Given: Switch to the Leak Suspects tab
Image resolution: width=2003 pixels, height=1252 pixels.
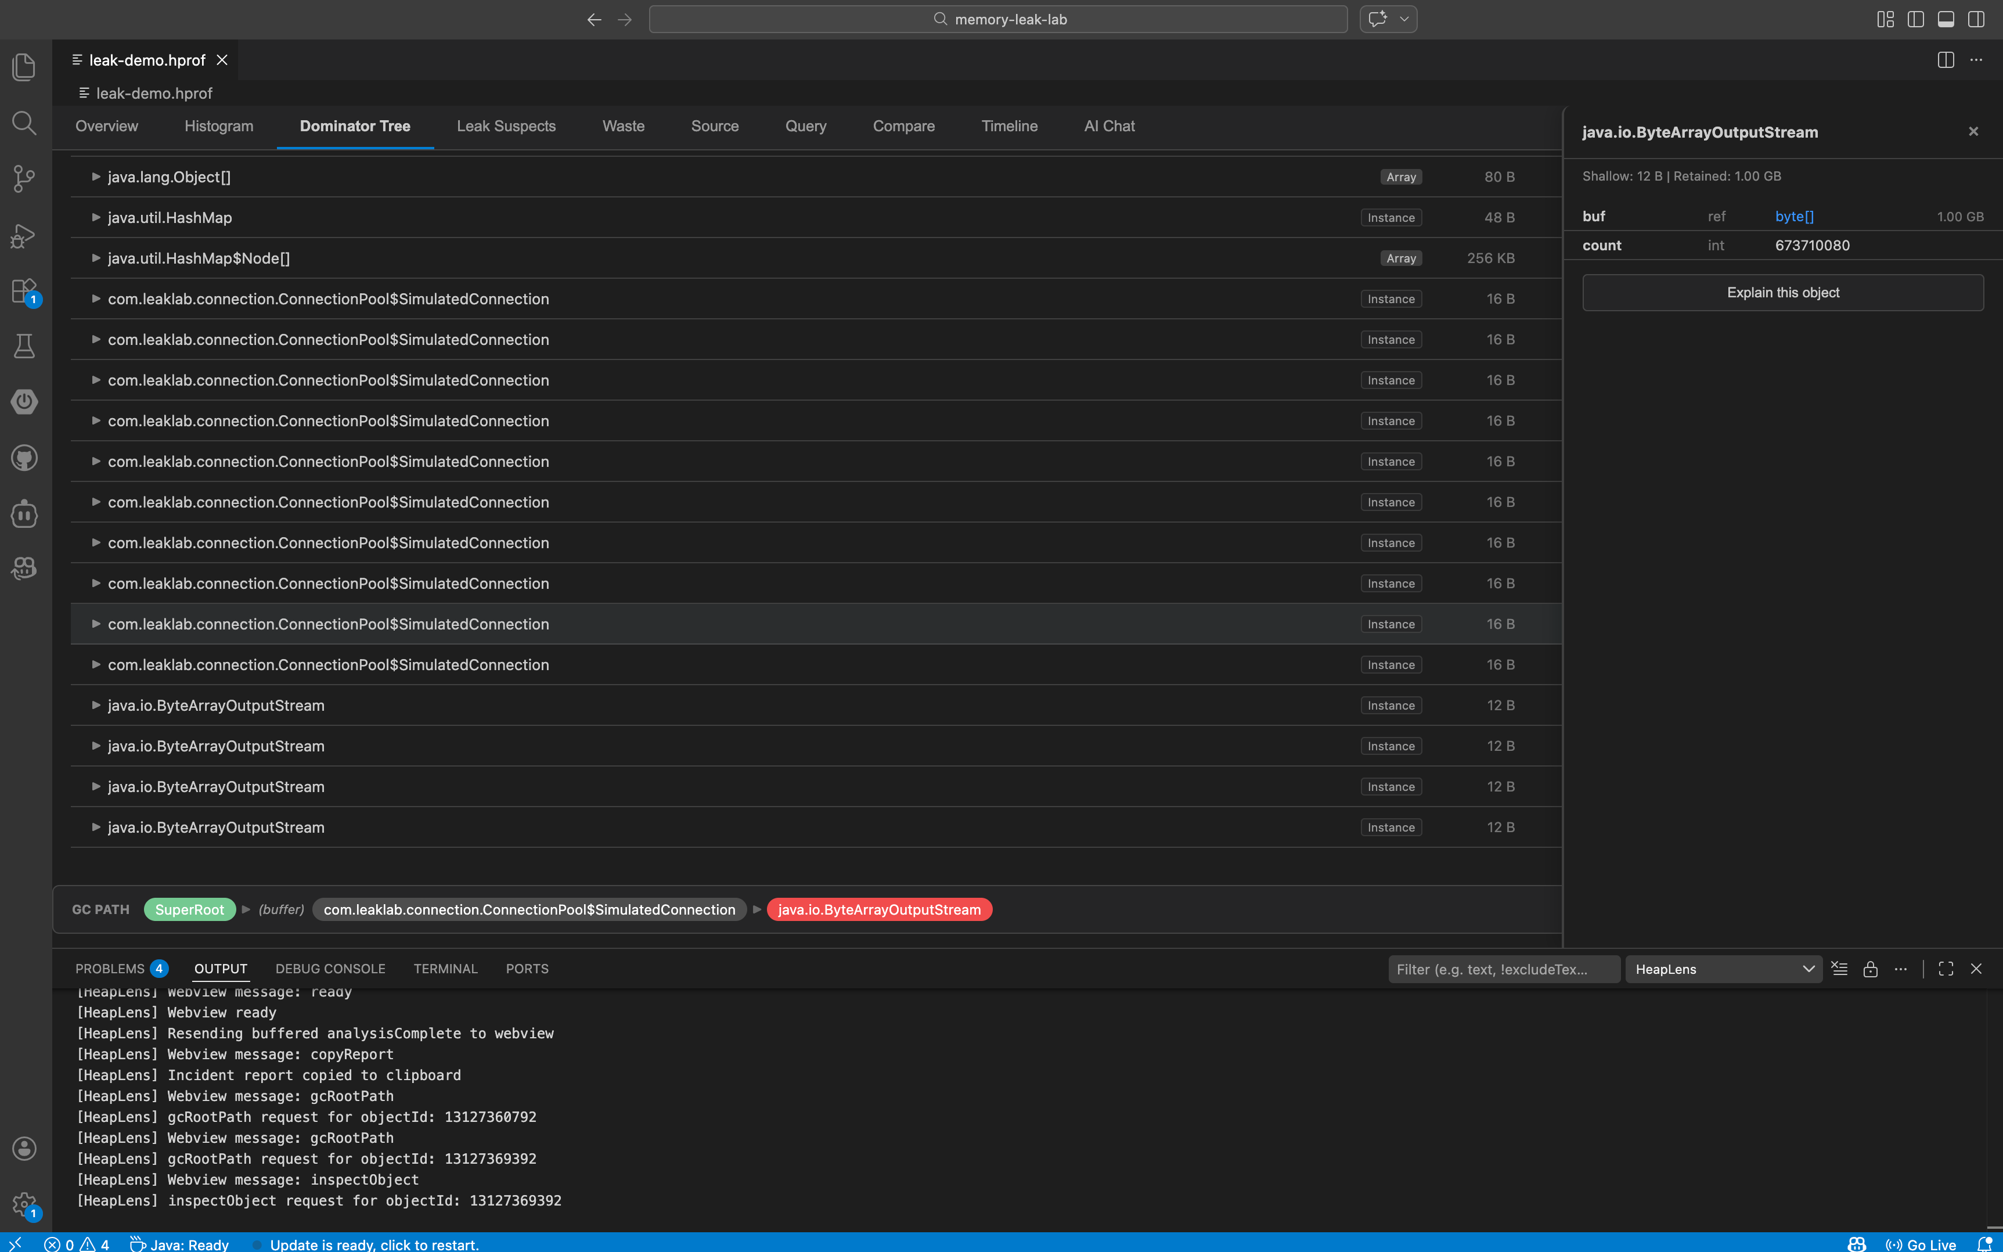Looking at the screenshot, I should click(506, 126).
